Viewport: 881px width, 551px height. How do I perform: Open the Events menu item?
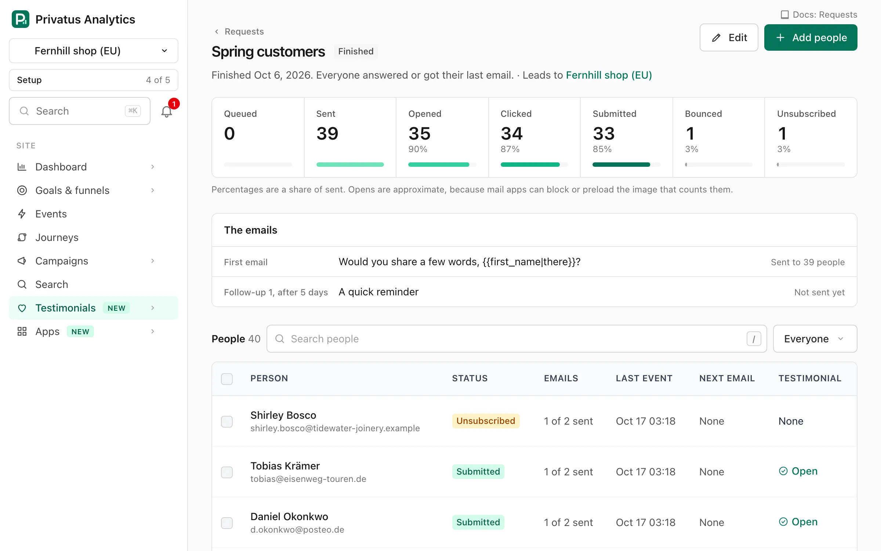click(x=94, y=214)
